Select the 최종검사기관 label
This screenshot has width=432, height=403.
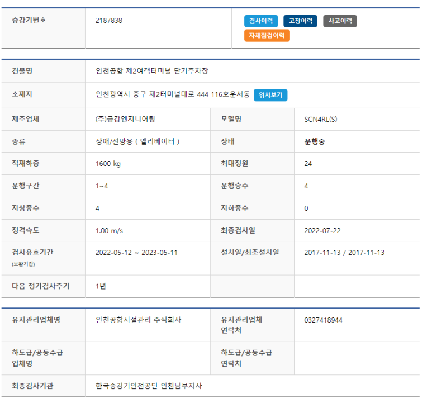pos(32,386)
